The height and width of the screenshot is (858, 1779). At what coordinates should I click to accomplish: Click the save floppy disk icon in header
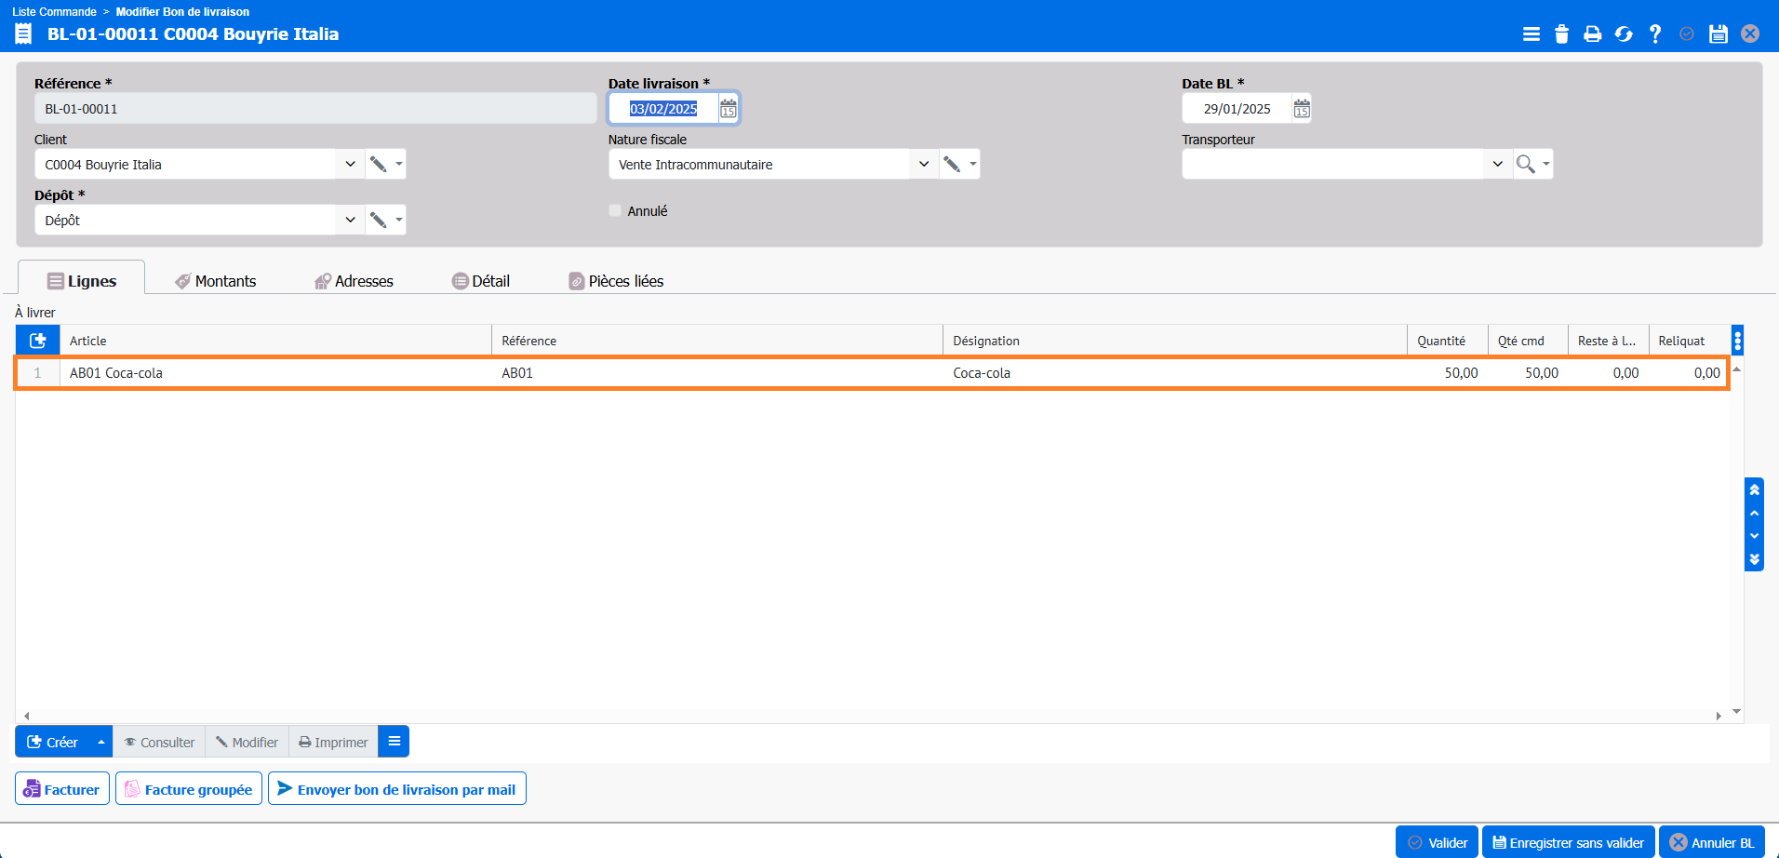[x=1719, y=34]
